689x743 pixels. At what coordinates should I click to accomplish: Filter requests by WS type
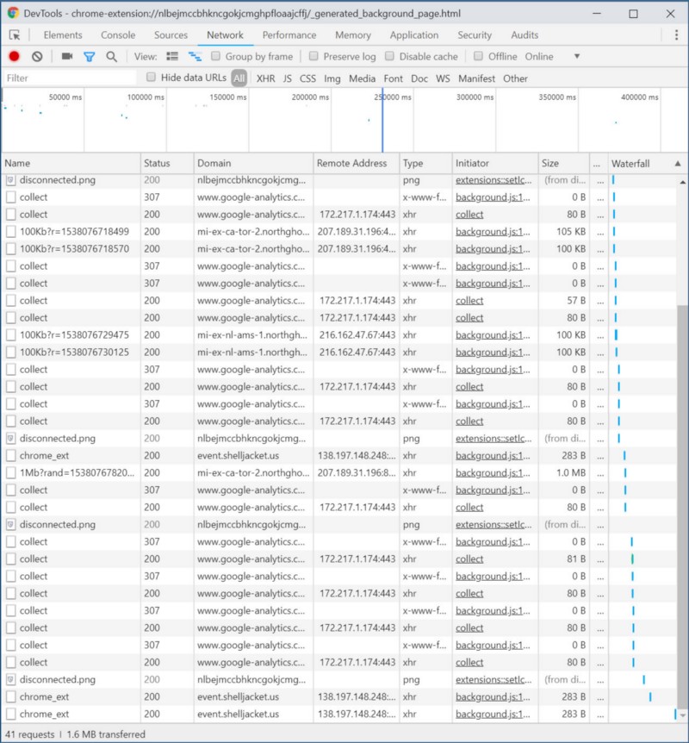pyautogui.click(x=443, y=78)
